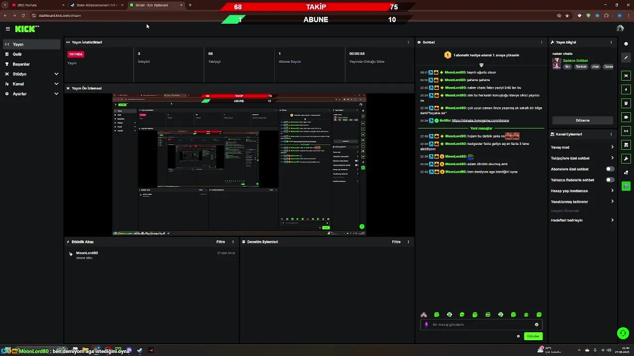Toggle the channel actions panel icon in the right toolbar
This screenshot has height=356, width=634.
coord(626,145)
